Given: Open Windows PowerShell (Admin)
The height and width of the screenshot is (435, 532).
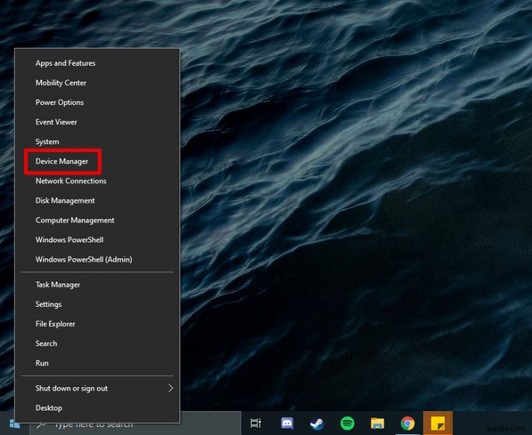Looking at the screenshot, I should (x=84, y=259).
